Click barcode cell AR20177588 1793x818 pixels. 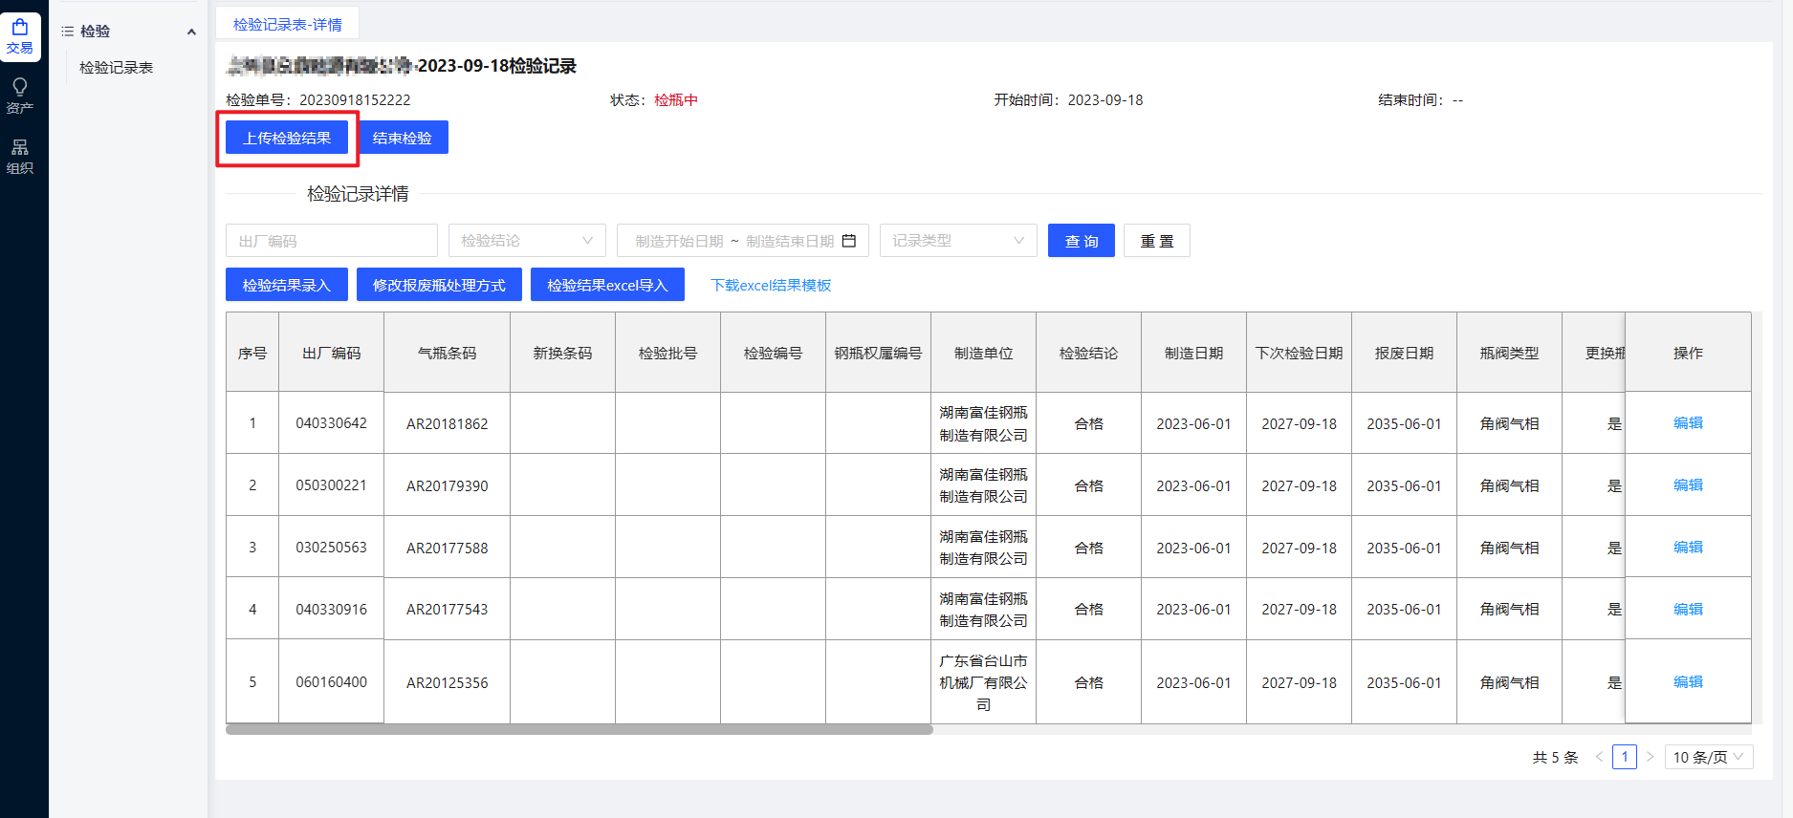[x=448, y=548]
